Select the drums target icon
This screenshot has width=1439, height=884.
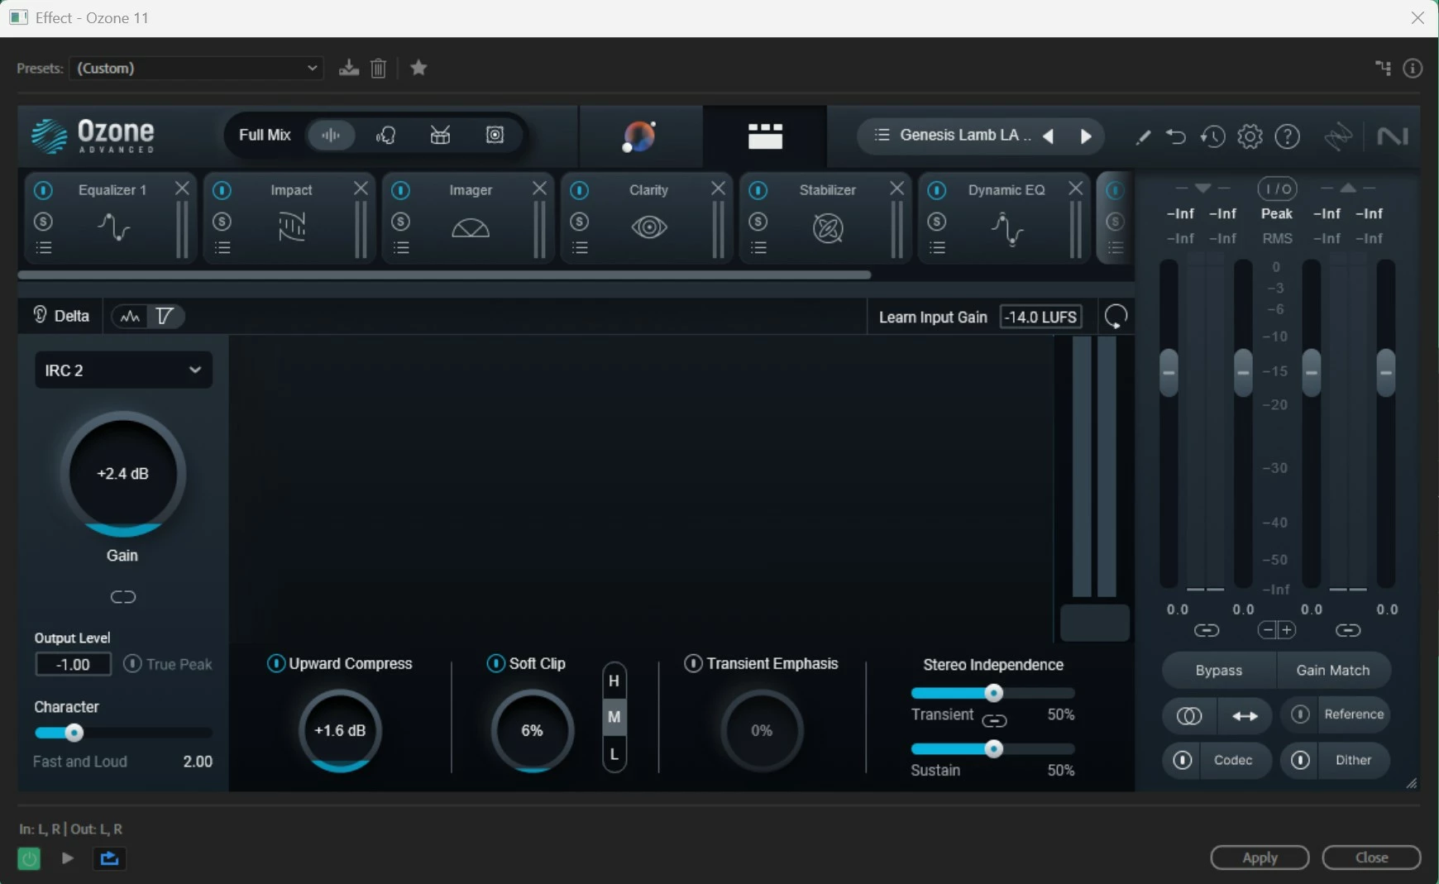(440, 135)
